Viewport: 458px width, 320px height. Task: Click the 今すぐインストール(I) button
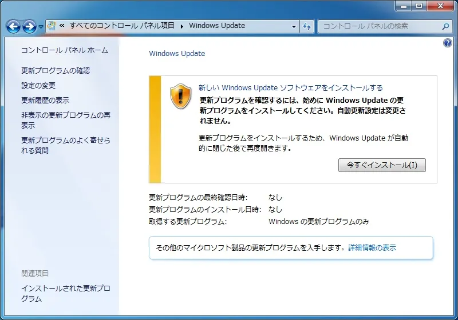point(382,165)
